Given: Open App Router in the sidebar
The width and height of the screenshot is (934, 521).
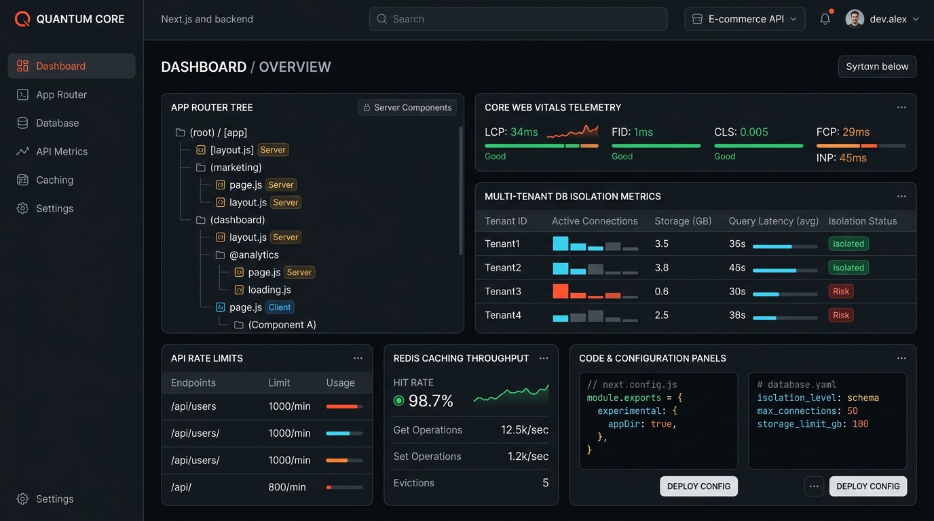Looking at the screenshot, I should [x=71, y=94].
